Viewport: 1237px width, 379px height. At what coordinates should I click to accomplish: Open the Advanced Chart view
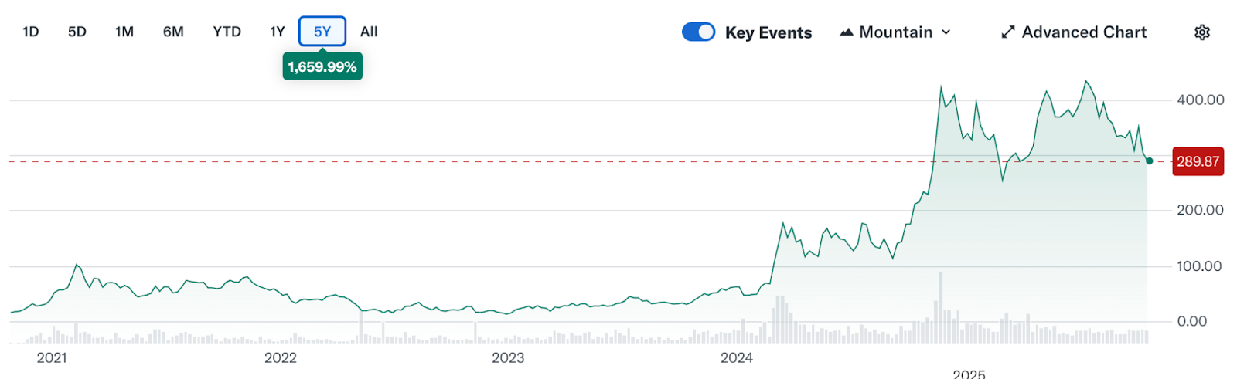[x=1074, y=32]
